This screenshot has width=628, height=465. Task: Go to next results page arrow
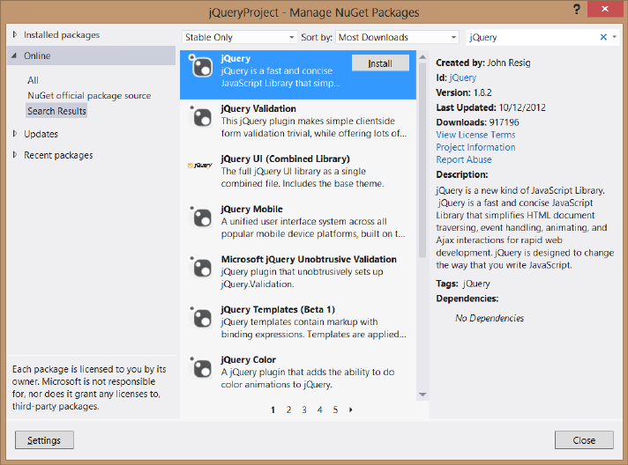click(351, 410)
